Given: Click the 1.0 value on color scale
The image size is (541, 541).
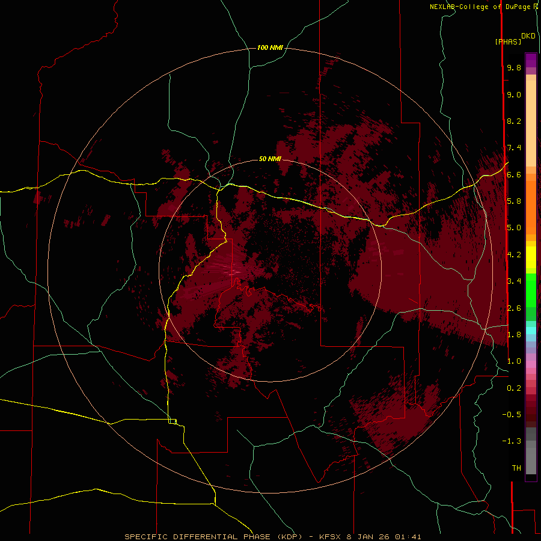Looking at the screenshot, I should click(514, 361).
